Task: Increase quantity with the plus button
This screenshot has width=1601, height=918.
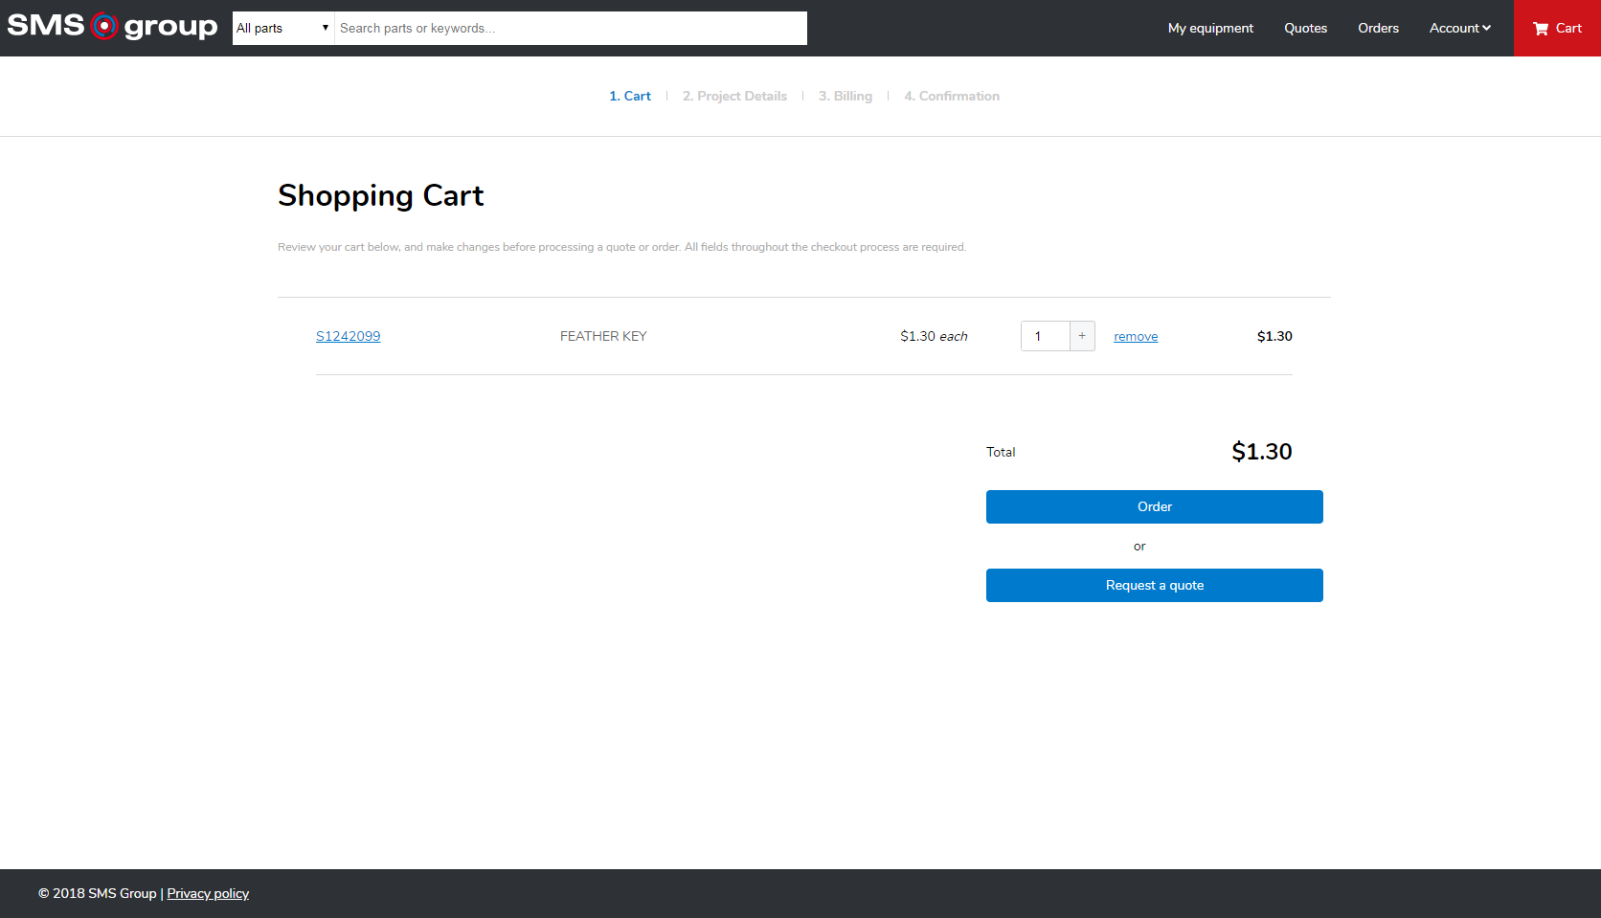Action: (x=1082, y=336)
